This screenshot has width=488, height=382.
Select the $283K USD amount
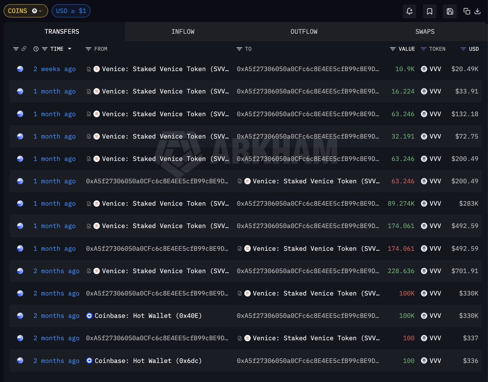[468, 204]
